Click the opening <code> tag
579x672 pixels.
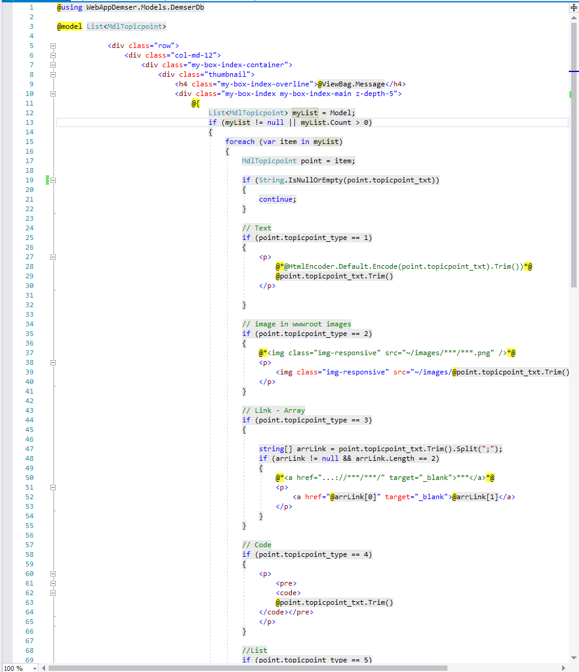[x=288, y=593]
